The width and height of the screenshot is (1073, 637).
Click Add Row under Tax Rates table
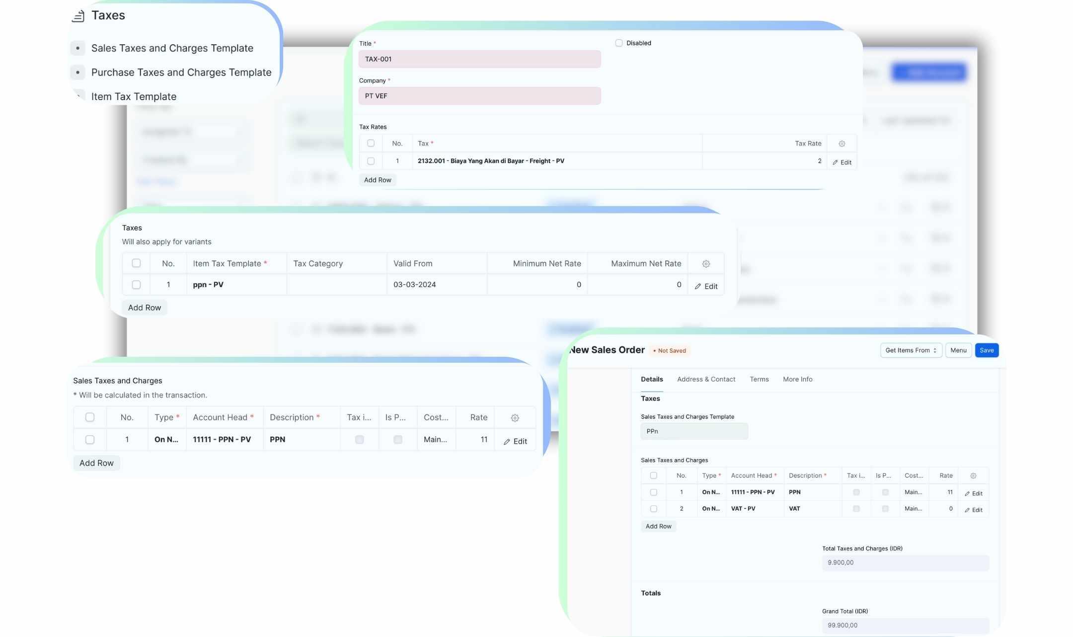(377, 180)
